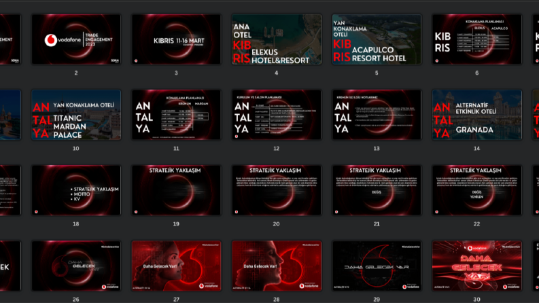This screenshot has width=539, height=303.
Task: Select slide 29 outlined Daha Gelecek Var logo
Action: pos(377,266)
